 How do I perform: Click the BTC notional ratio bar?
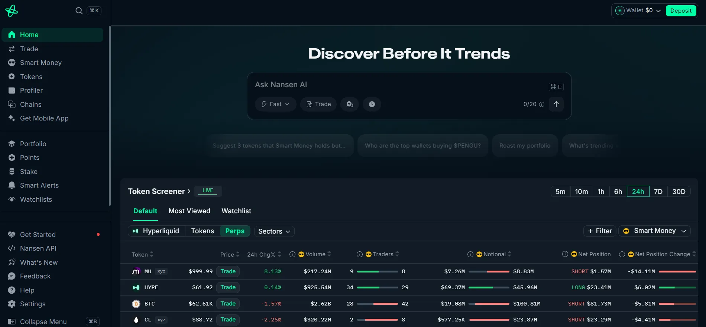click(x=489, y=304)
